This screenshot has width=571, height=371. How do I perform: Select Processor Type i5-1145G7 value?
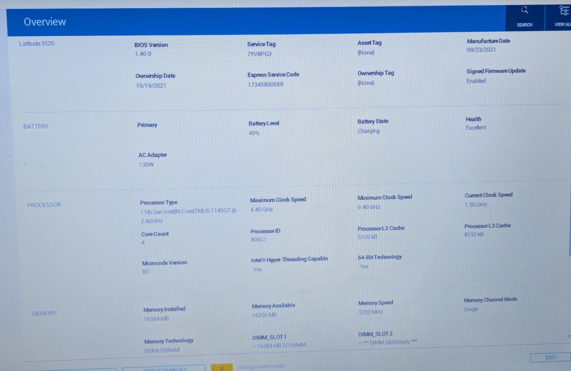pos(188,216)
